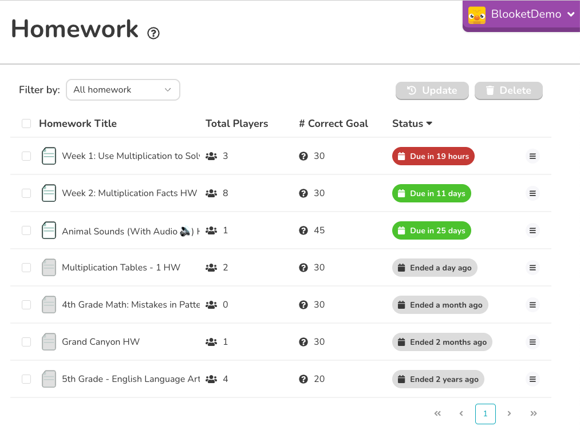
Task: Select checkbox for 5th Grade English row
Action: pos(26,379)
